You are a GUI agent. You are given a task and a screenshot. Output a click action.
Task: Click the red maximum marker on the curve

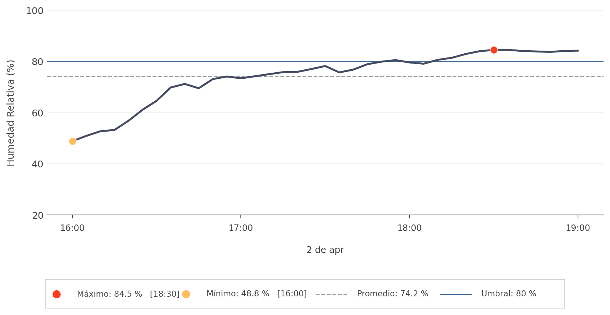pyautogui.click(x=494, y=50)
